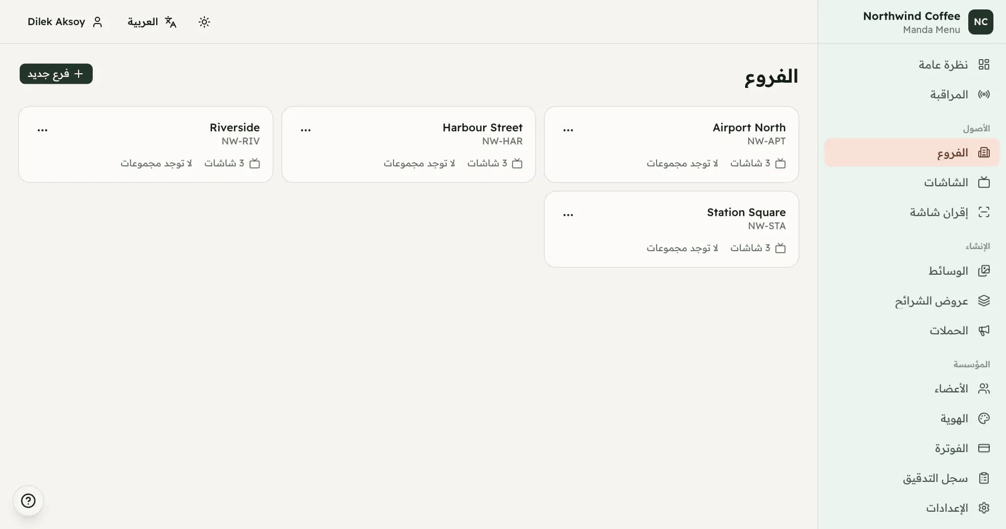The image size is (1006, 529).
Task: Click the 3 شاشات count on Harbour Street
Action: tap(487, 163)
